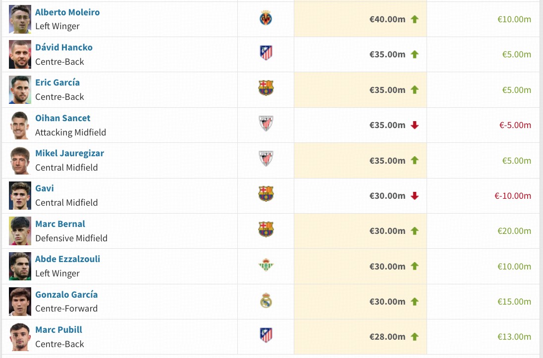Click Abde Ezzalzouli's portrait image
Viewport: 543px width, 358px height.
(x=20, y=266)
